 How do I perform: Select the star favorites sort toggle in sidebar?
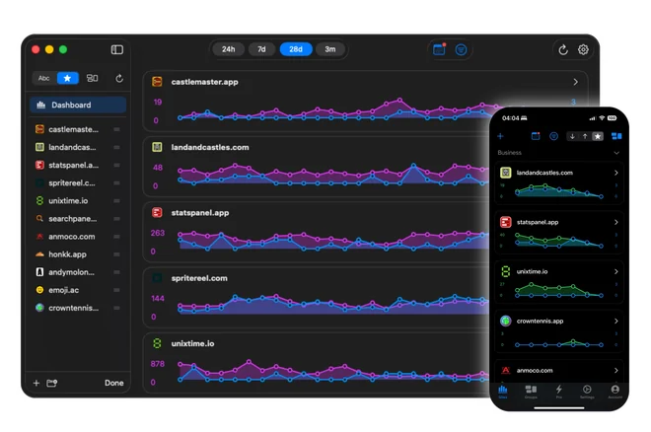point(68,78)
